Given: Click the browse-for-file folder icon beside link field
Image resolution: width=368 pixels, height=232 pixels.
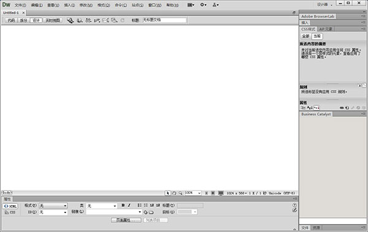Looking at the screenshot, I should point(151,212).
